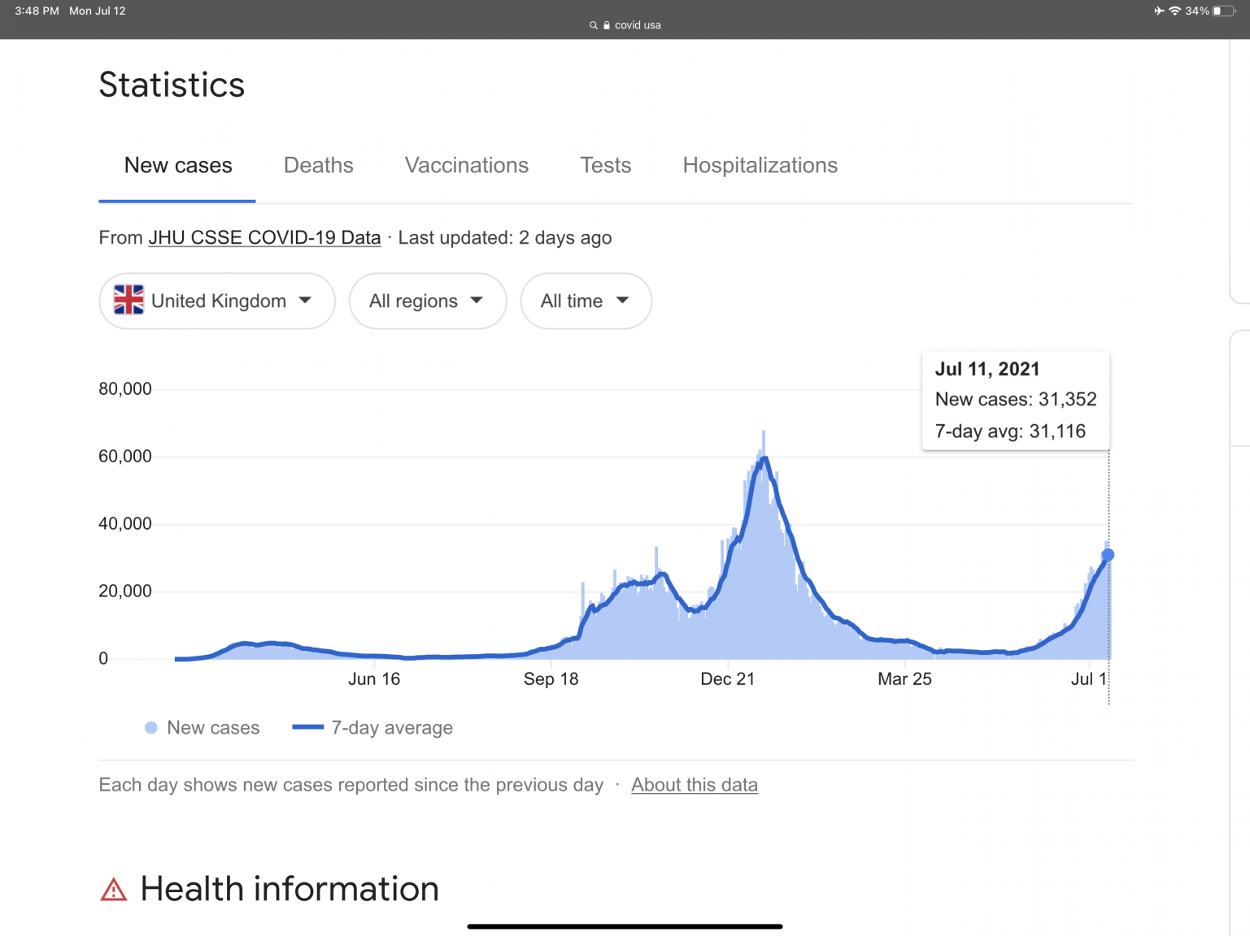This screenshot has height=936, width=1250.
Task: Open the Tests tab
Action: pyautogui.click(x=605, y=166)
